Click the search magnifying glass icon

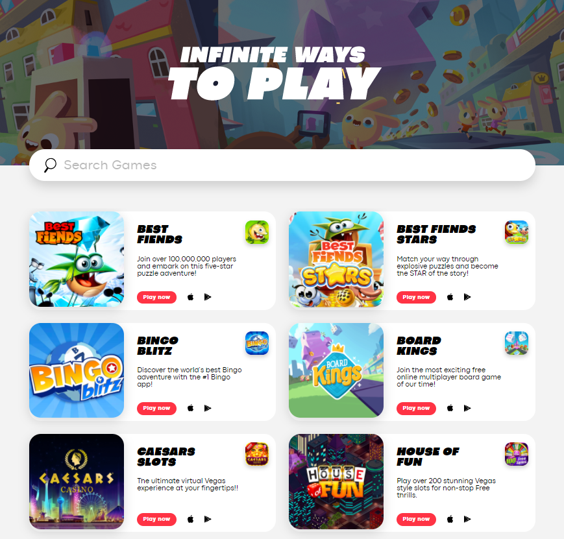pyautogui.click(x=50, y=165)
